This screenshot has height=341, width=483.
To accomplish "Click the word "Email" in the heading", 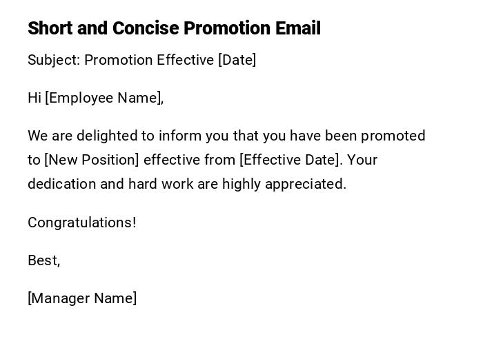I will coord(298,28).
